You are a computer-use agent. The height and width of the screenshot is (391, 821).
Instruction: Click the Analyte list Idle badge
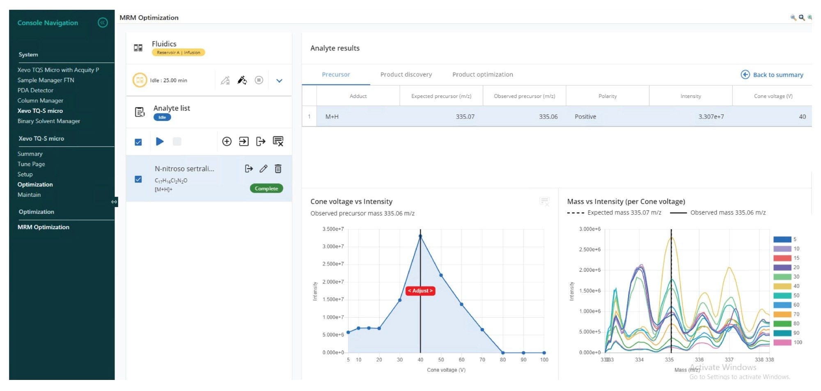coord(162,117)
